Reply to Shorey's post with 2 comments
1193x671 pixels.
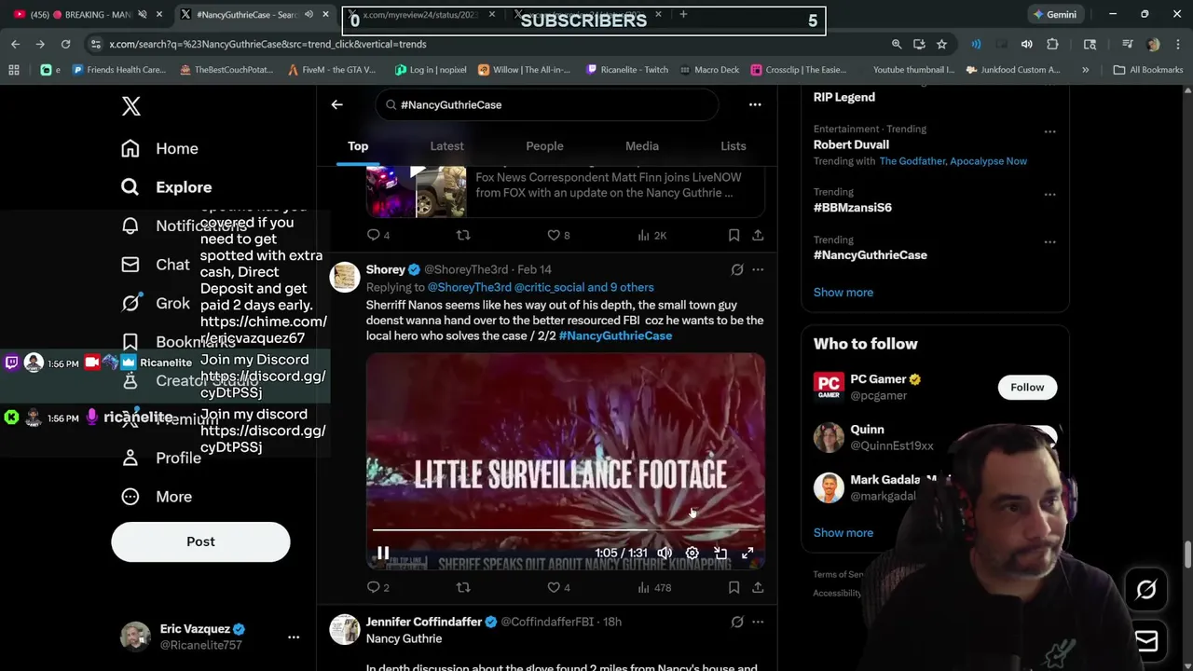click(377, 587)
